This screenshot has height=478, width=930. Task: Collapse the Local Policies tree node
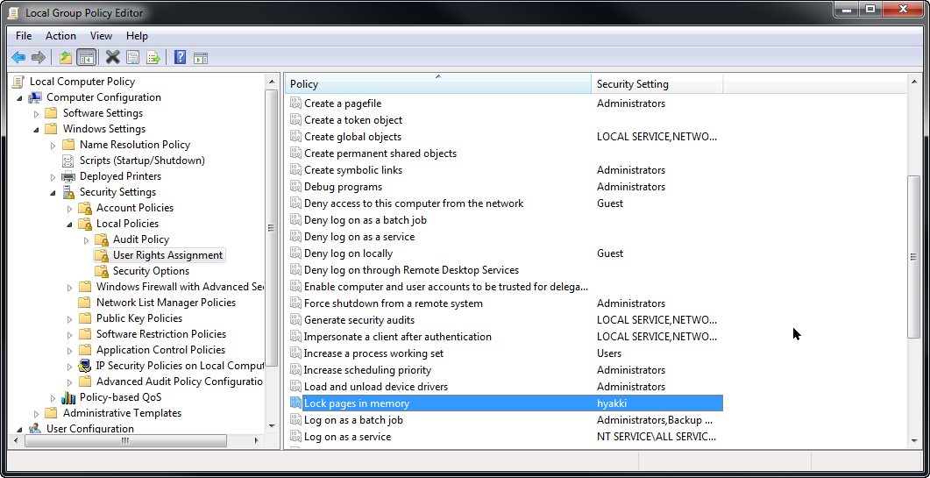click(70, 224)
